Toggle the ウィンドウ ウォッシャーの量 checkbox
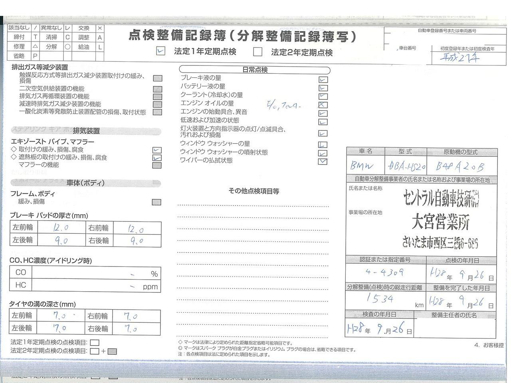The width and height of the screenshot is (511, 383). (323, 145)
